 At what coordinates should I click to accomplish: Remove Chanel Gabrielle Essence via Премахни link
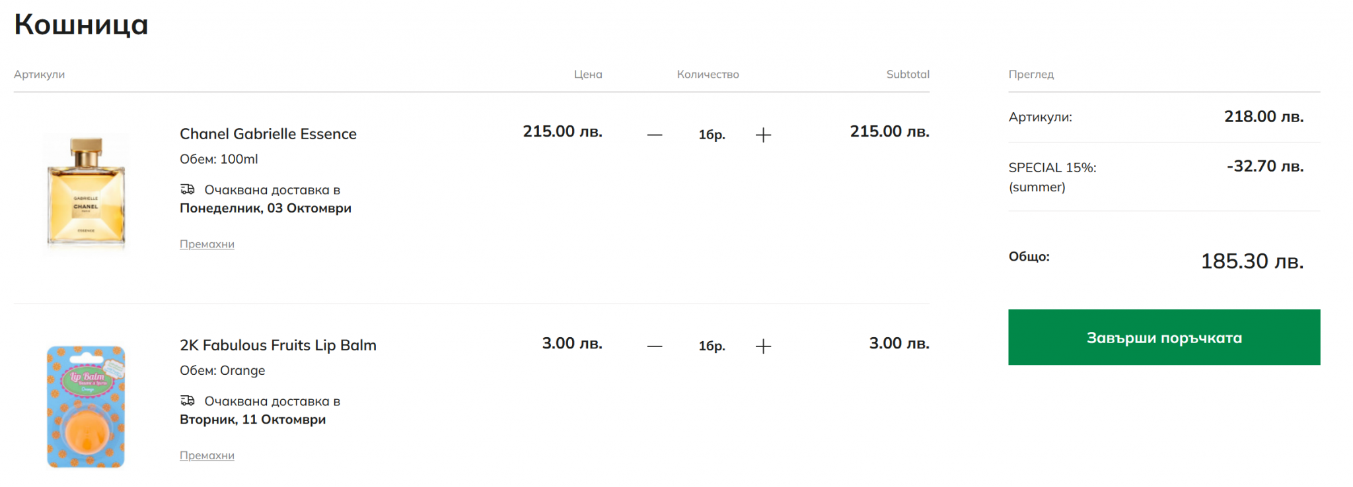tap(207, 244)
